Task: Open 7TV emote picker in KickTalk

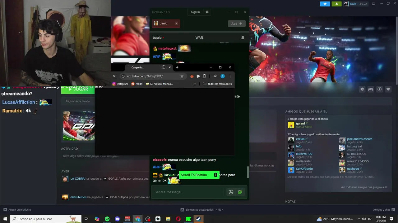Action: tap(231, 192)
